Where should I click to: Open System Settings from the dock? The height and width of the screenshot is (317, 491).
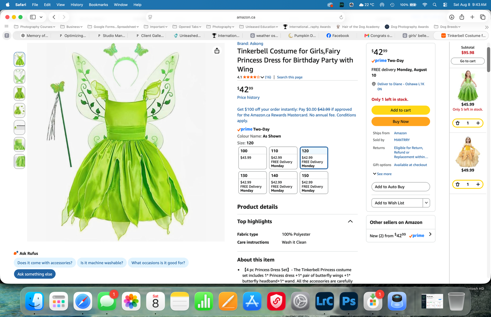(300, 301)
